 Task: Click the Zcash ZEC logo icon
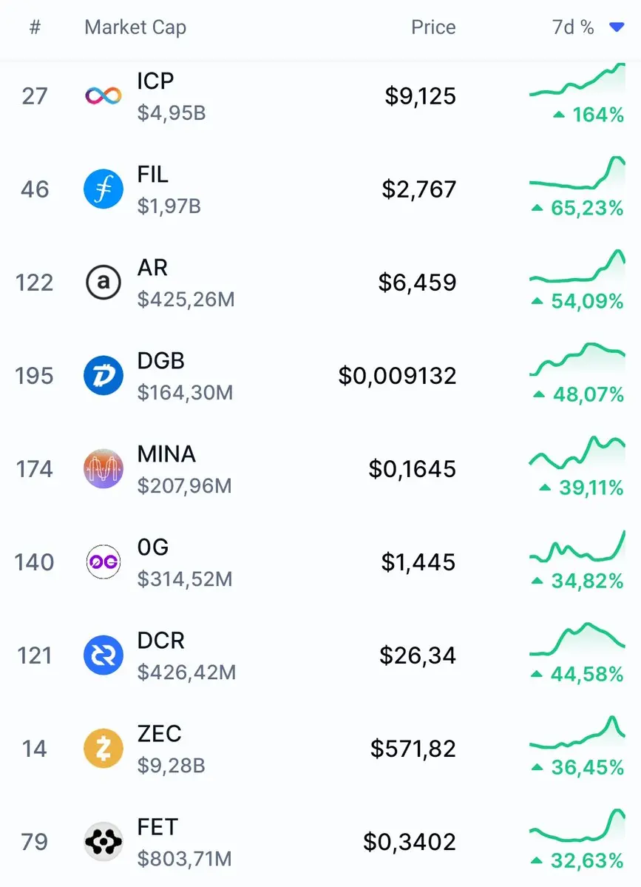(x=103, y=749)
